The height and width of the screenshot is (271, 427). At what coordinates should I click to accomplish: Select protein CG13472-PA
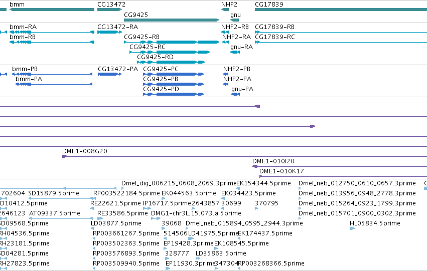click(118, 69)
